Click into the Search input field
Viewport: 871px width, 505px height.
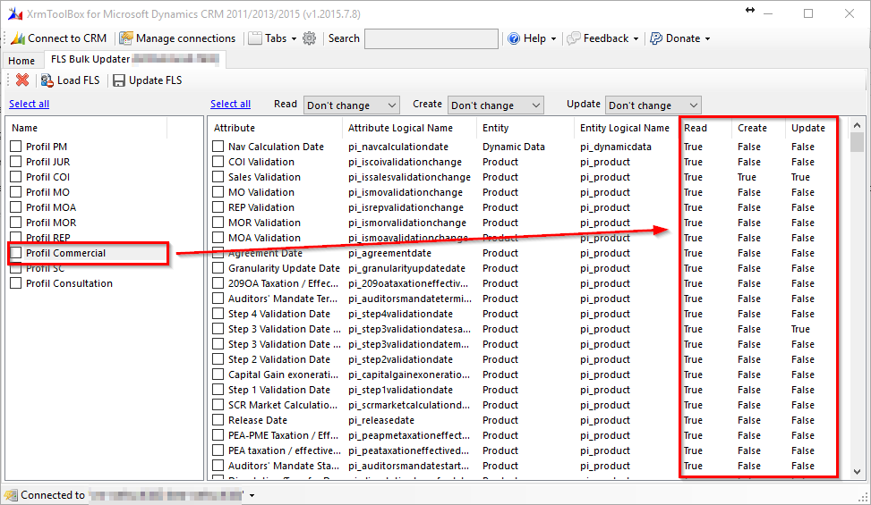(431, 38)
